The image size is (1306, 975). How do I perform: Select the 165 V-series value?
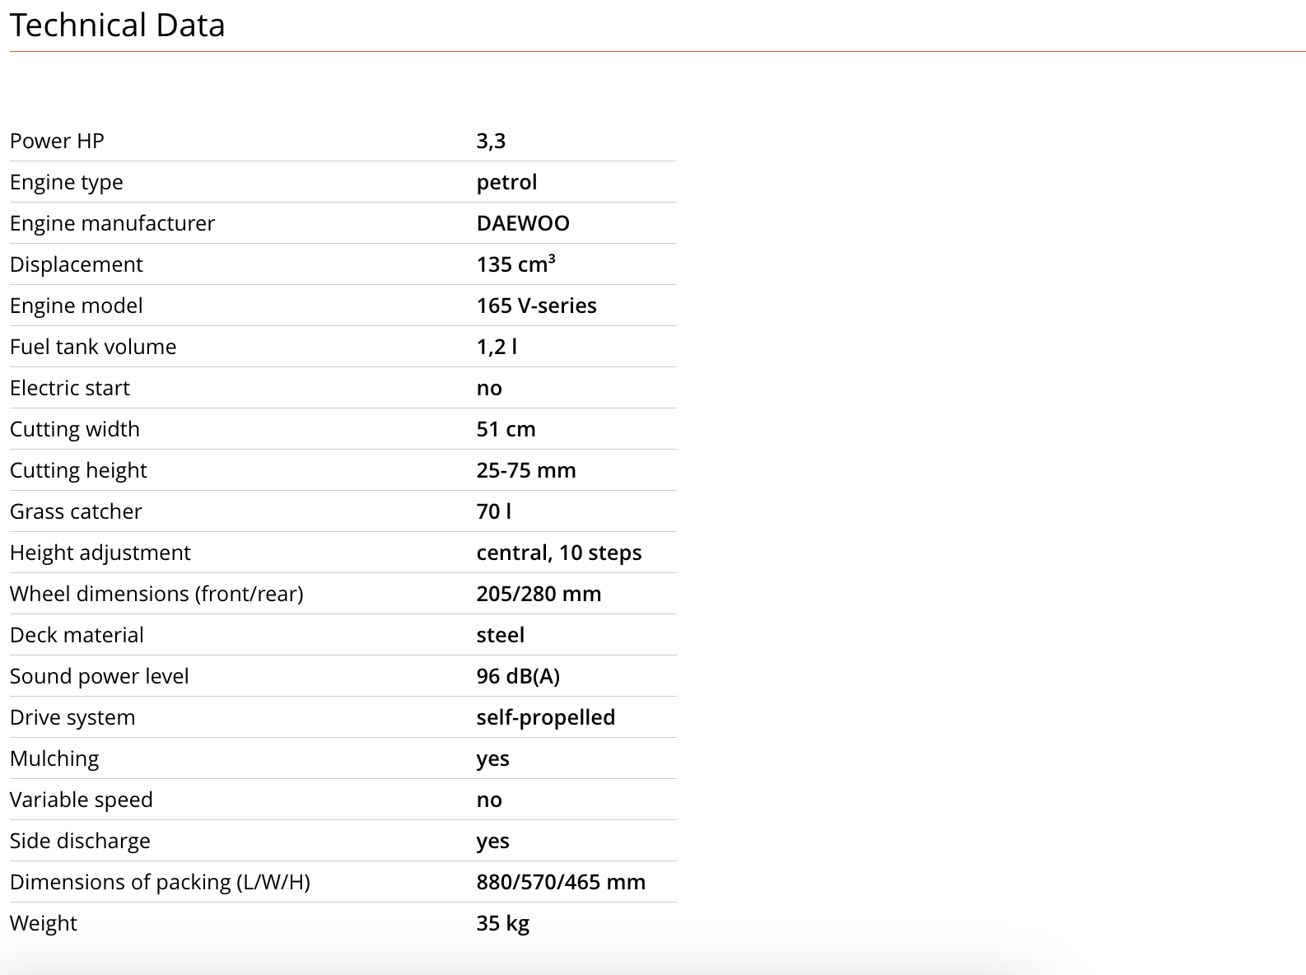pyautogui.click(x=536, y=306)
